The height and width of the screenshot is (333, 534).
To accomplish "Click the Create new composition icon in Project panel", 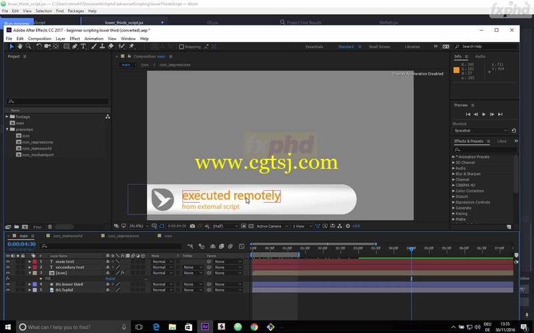I will (x=25, y=227).
